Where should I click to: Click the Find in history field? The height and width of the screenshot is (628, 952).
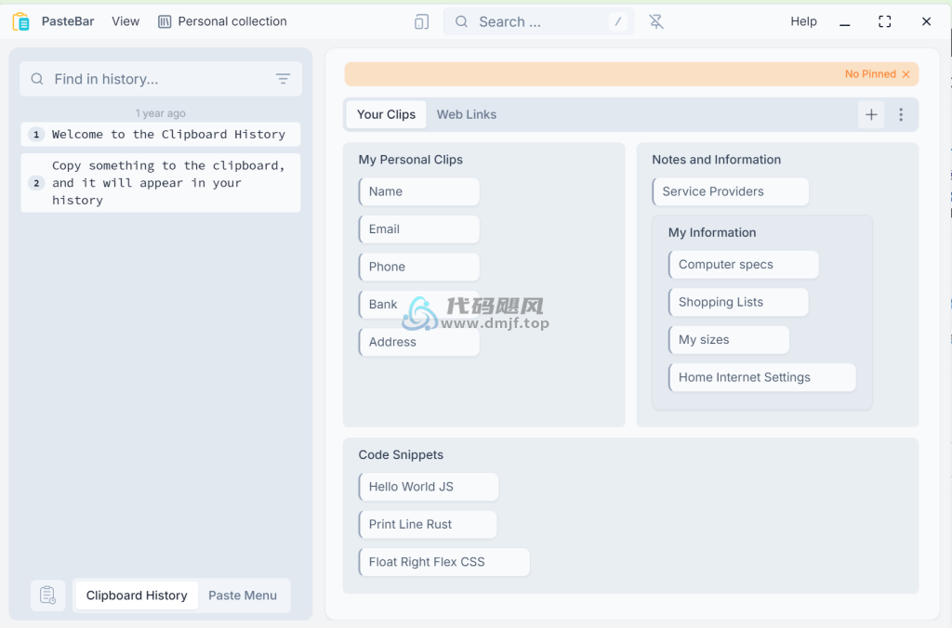click(161, 79)
